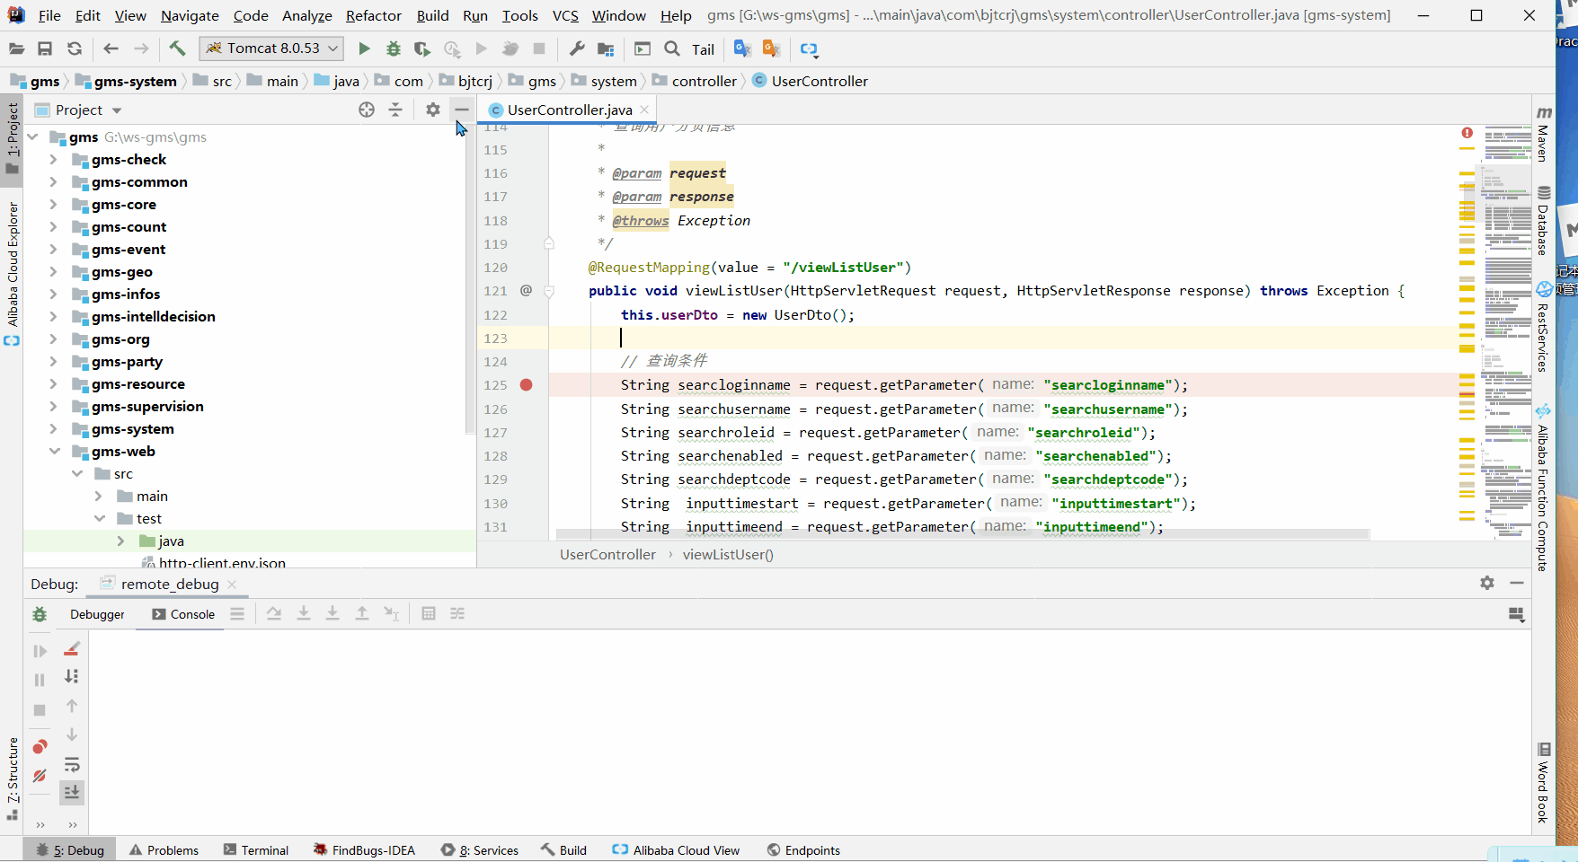Switch to the Debugger tab

(97, 615)
